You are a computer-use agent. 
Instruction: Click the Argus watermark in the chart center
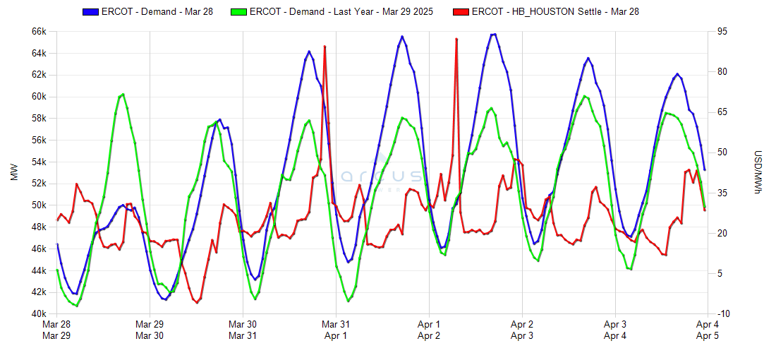pyautogui.click(x=381, y=176)
